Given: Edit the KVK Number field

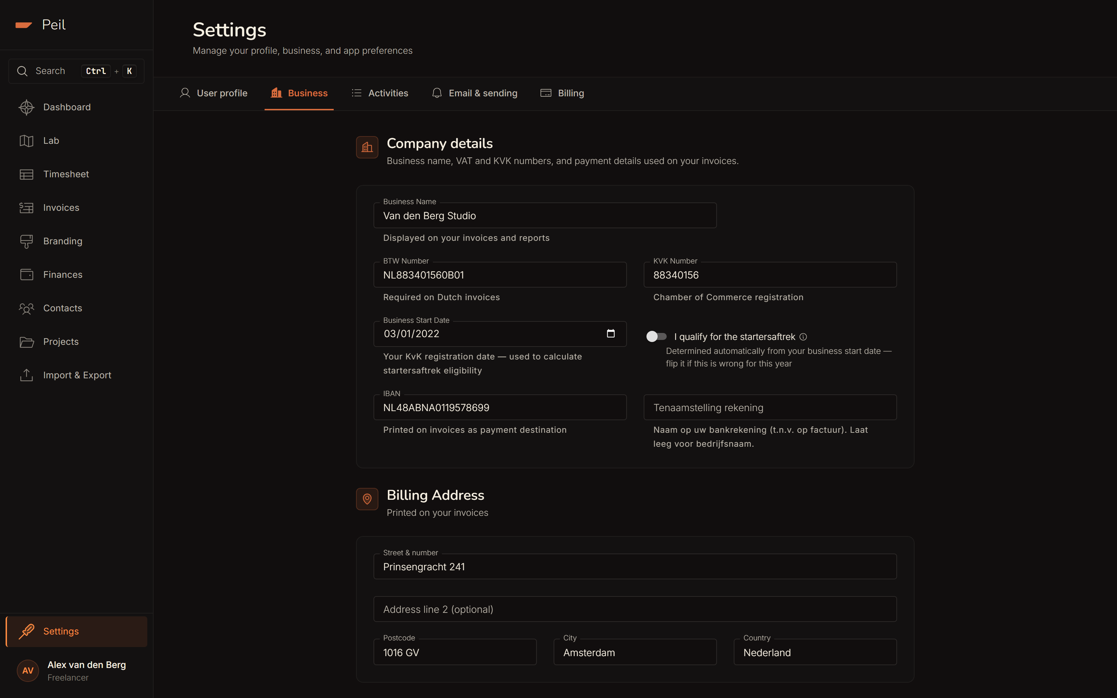Looking at the screenshot, I should [x=770, y=275].
